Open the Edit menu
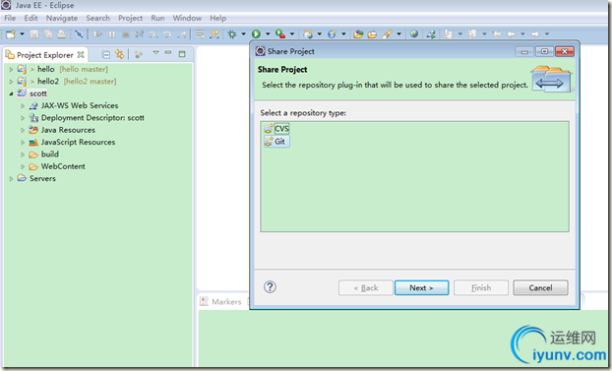Image resolution: width=612 pixels, height=371 pixels. pyautogui.click(x=31, y=18)
